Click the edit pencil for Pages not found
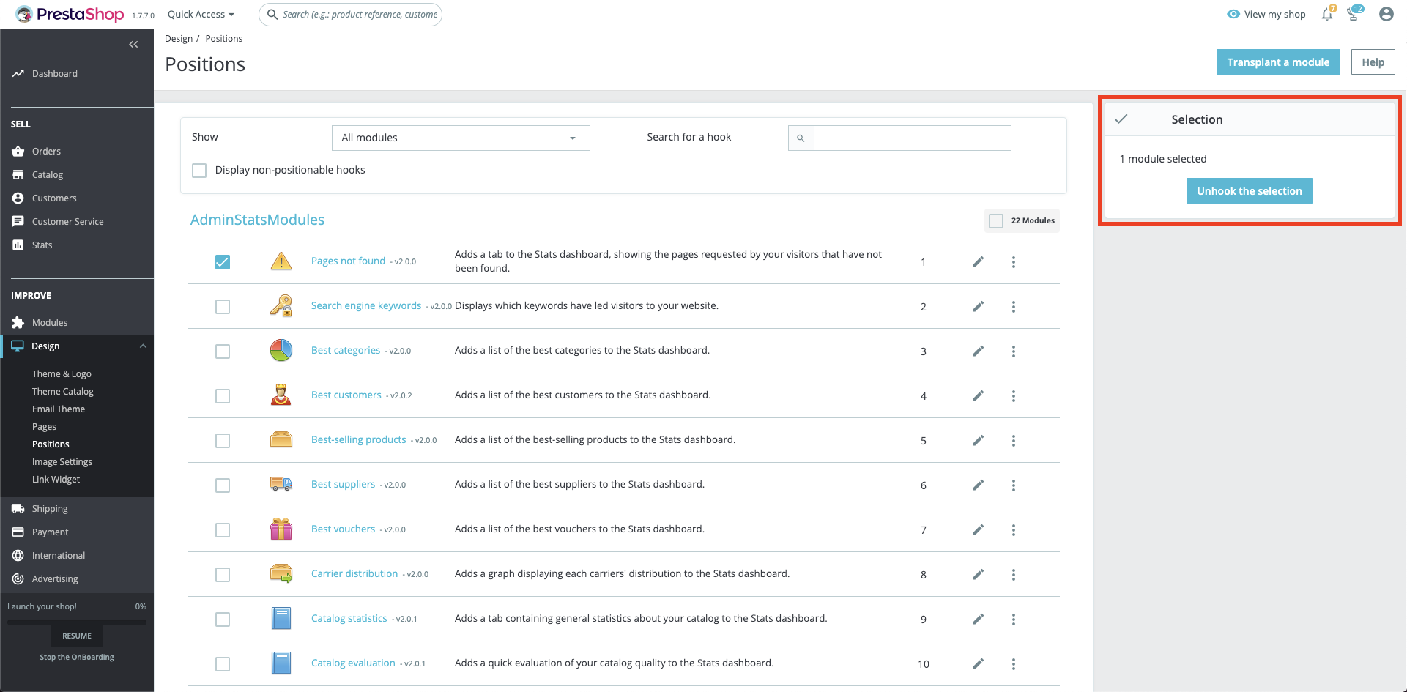The height and width of the screenshot is (692, 1407). tap(978, 261)
